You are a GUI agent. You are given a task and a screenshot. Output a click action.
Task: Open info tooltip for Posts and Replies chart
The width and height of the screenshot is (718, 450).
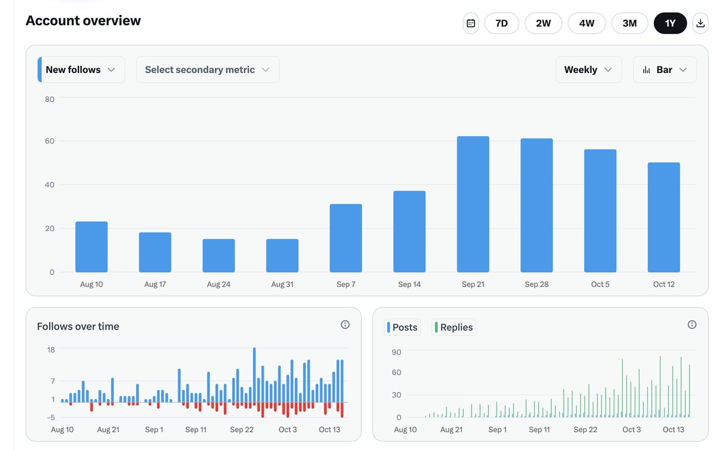(692, 324)
